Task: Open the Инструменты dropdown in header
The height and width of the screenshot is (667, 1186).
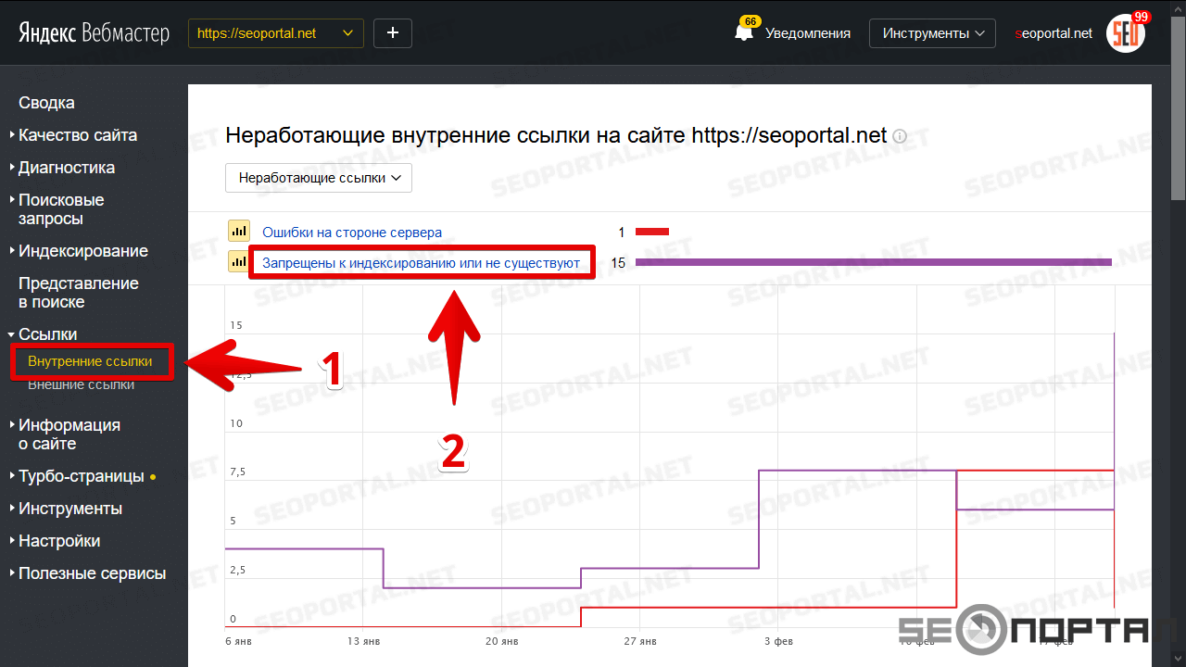Action: point(931,33)
